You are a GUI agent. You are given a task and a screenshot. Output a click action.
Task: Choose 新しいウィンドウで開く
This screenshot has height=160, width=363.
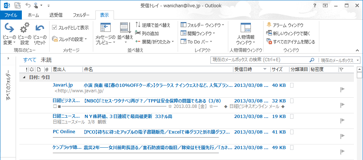(x=288, y=33)
